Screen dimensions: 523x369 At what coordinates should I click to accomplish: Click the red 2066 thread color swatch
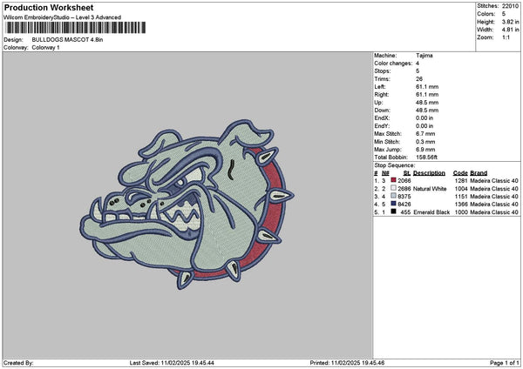pyautogui.click(x=394, y=180)
